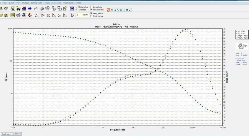This screenshot has height=136, width=249.
Task: Click the Angle, Calc. legend entry
Action: [x=242, y=38]
